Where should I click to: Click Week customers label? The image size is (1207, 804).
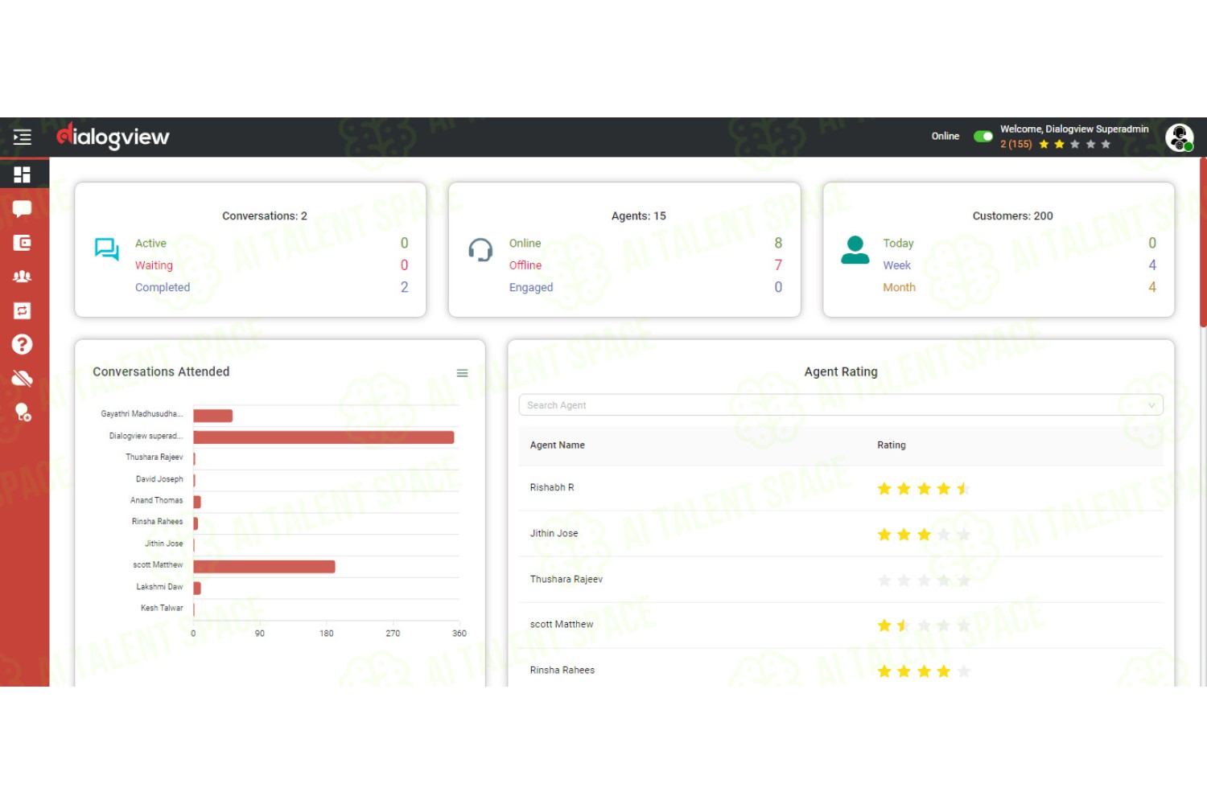click(896, 265)
